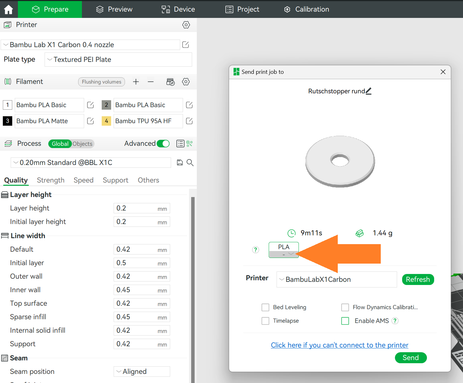The width and height of the screenshot is (463, 383).
Task: Add a filament with the plus icon
Action: 136,82
